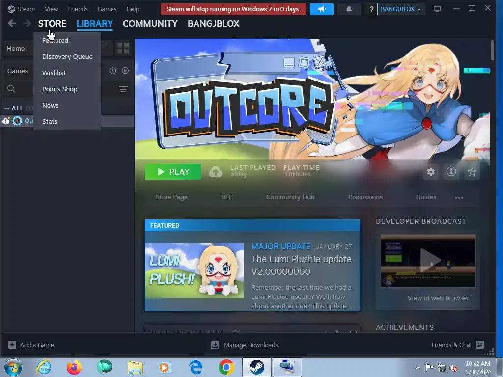Open the announcements megaphone button
This screenshot has width=503, height=377.
pyautogui.click(x=321, y=9)
